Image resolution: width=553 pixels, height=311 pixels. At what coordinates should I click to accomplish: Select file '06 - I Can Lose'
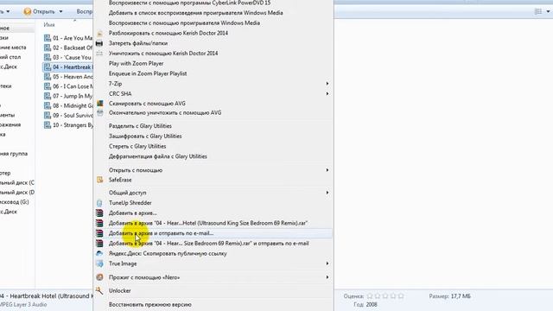(68, 86)
